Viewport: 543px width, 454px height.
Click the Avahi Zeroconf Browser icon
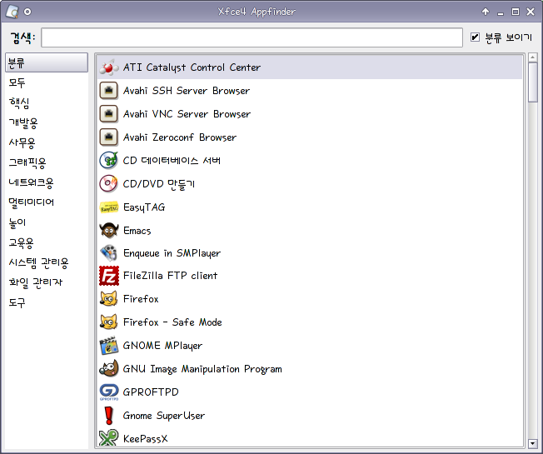pyautogui.click(x=109, y=137)
